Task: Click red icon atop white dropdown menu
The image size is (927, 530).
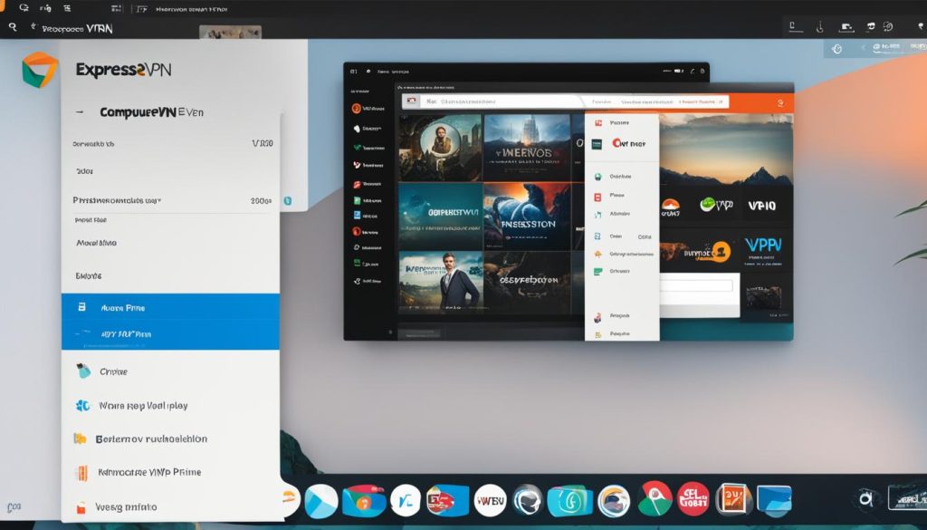Action: click(x=598, y=122)
